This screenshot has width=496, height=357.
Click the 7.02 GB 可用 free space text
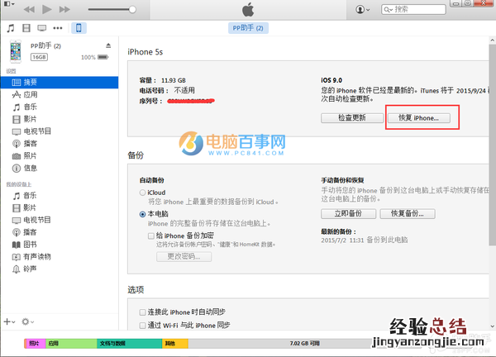tap(305, 344)
